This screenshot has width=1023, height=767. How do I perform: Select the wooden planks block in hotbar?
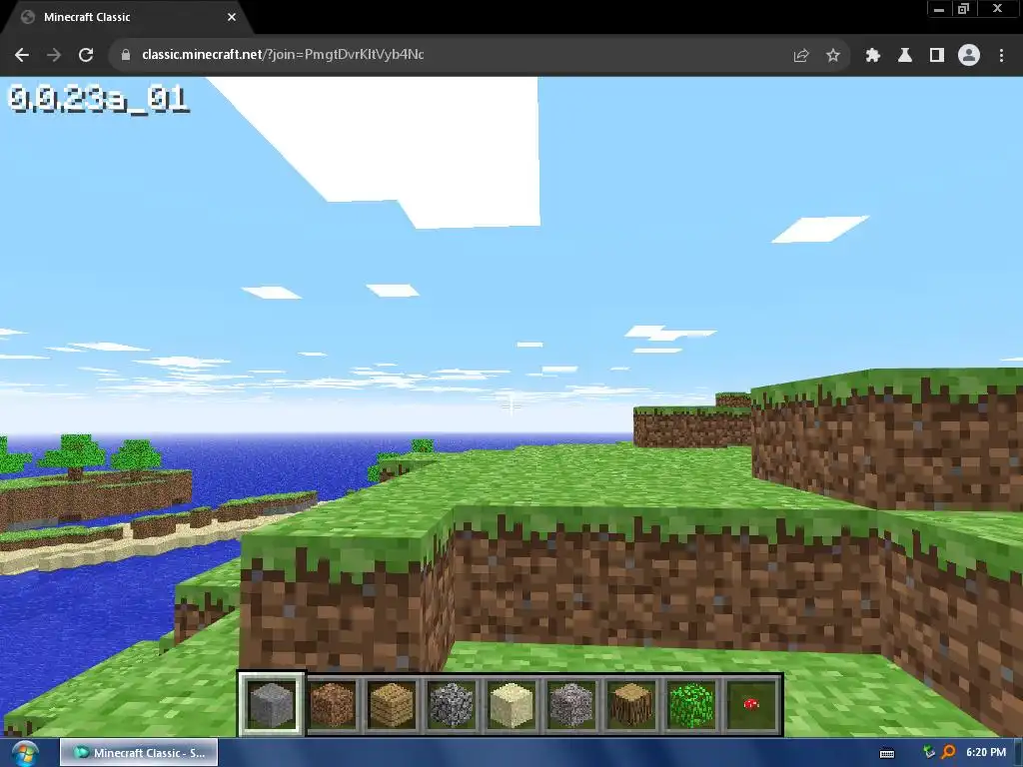[392, 704]
